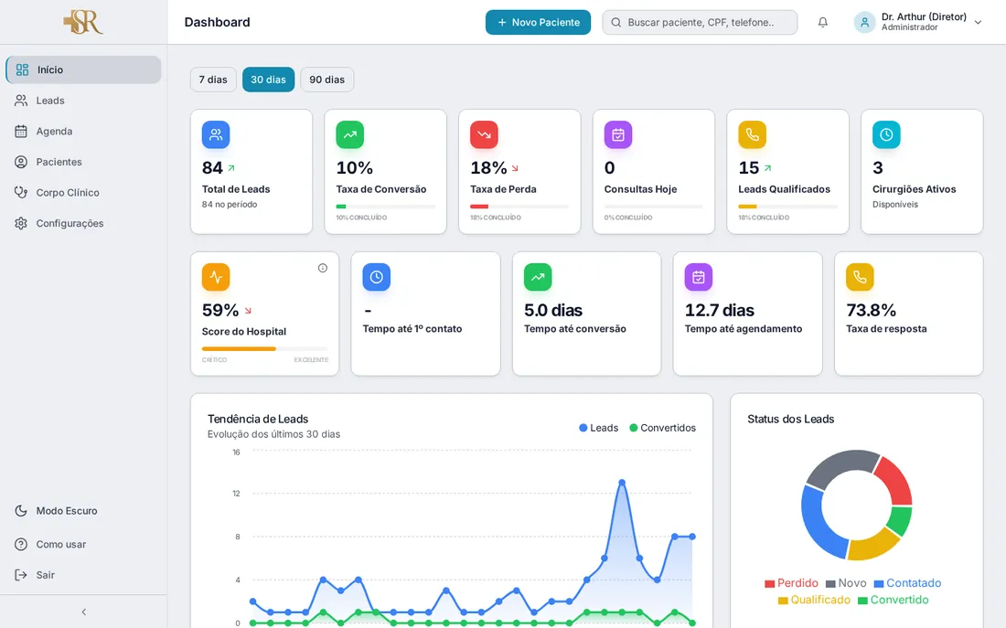
Task: Toggle the Convertidos series in chart legend
Action: (x=662, y=428)
